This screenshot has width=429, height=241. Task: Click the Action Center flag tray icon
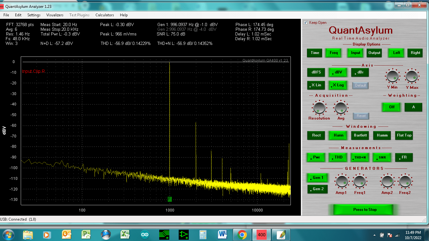[390, 235]
